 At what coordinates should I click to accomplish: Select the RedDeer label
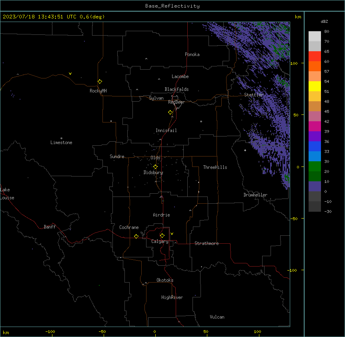coord(176,102)
